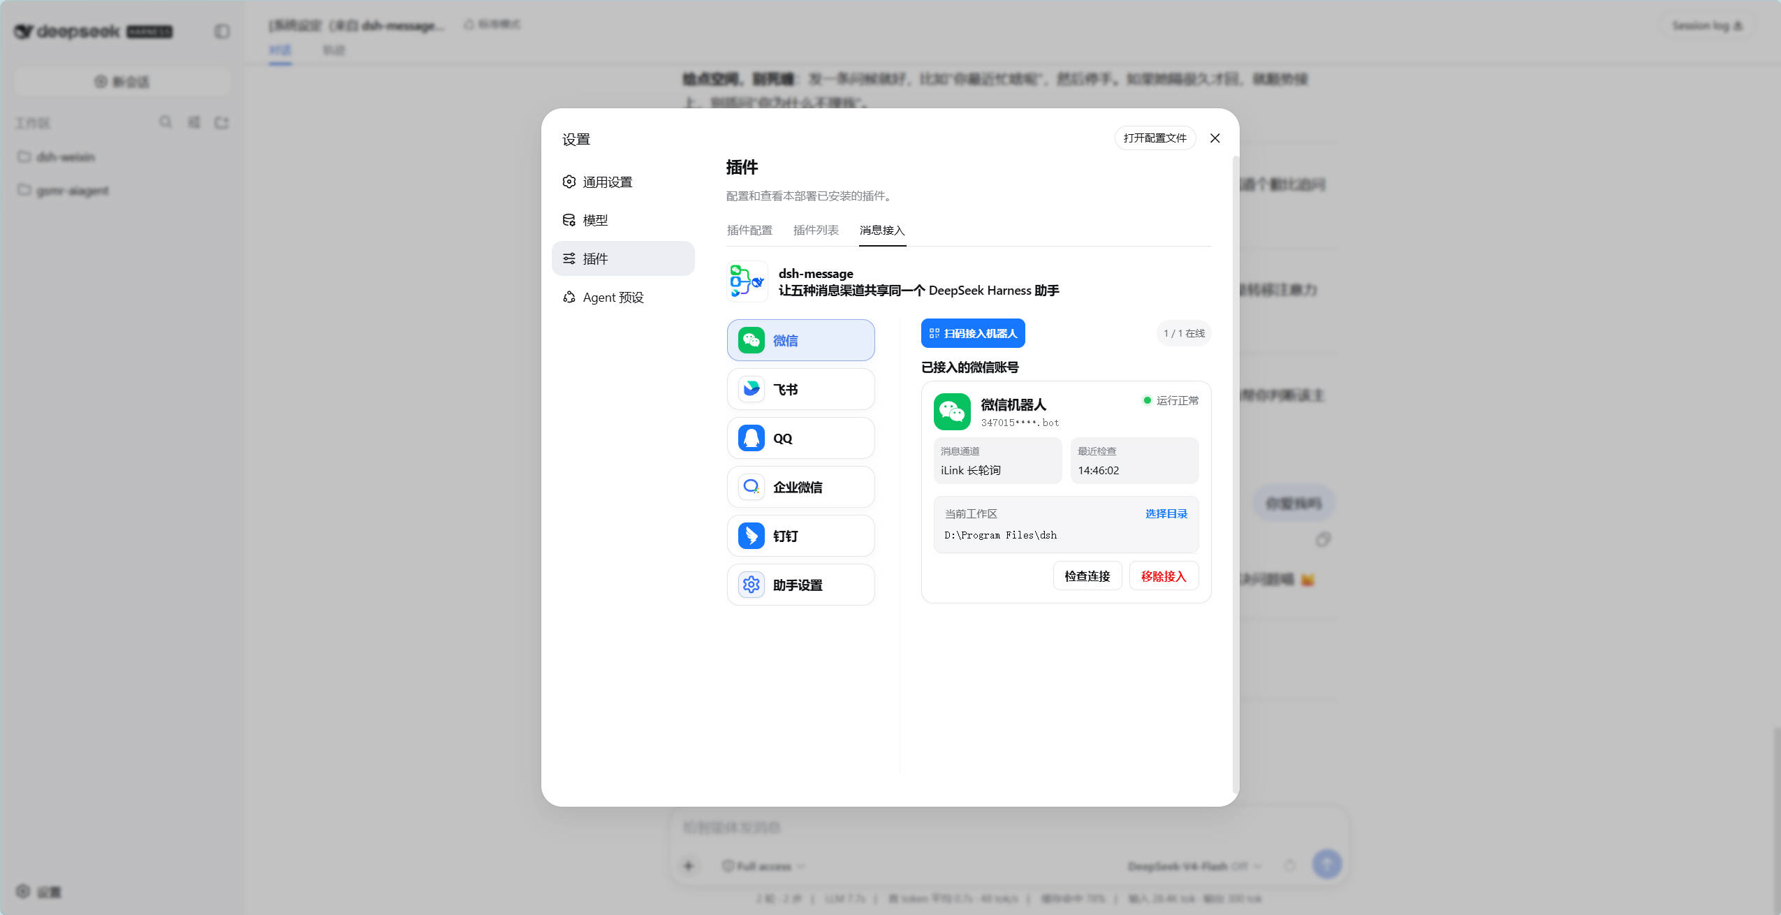Image resolution: width=1781 pixels, height=915 pixels.
Task: Click the 已接入的微信账号 heading
Action: [970, 367]
